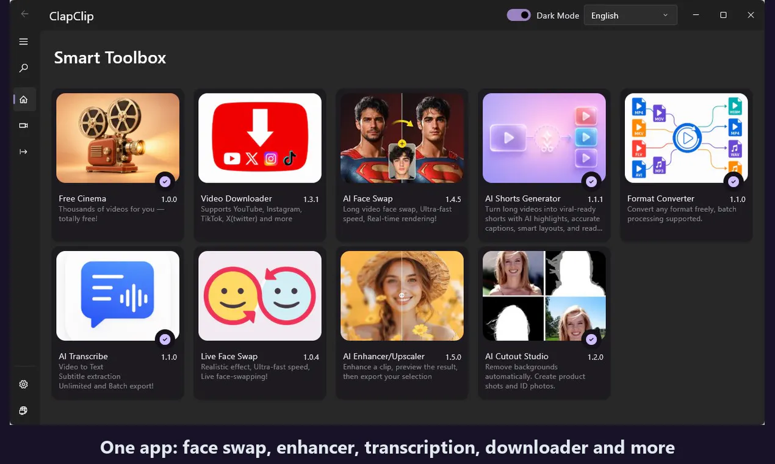The height and width of the screenshot is (464, 775).
Task: Click the "Video Downloader" title text
Action: pos(237,198)
